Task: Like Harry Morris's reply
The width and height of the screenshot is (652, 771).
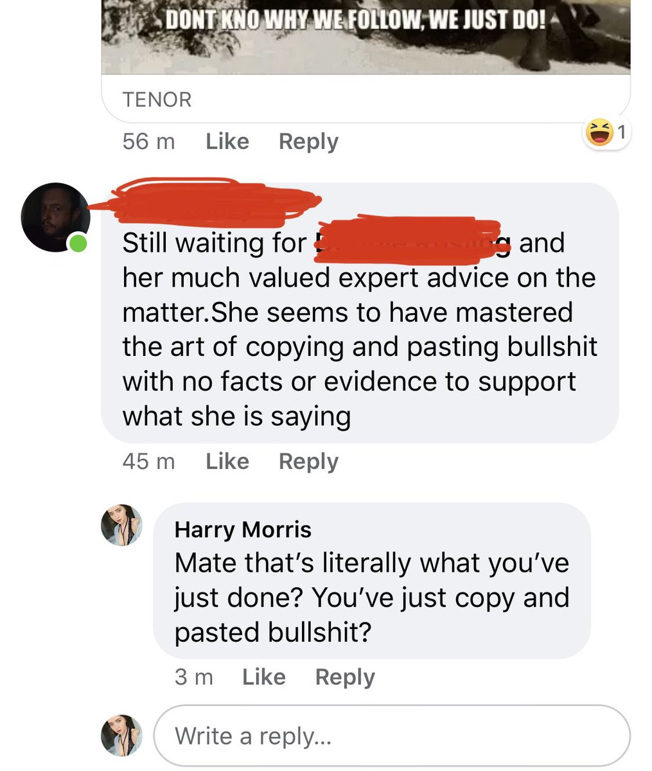Action: [264, 677]
